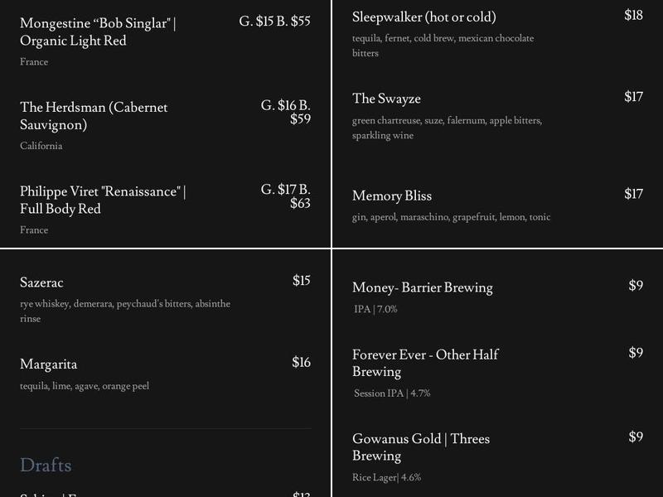Click the Memory Bliss cocktail name

tap(391, 195)
